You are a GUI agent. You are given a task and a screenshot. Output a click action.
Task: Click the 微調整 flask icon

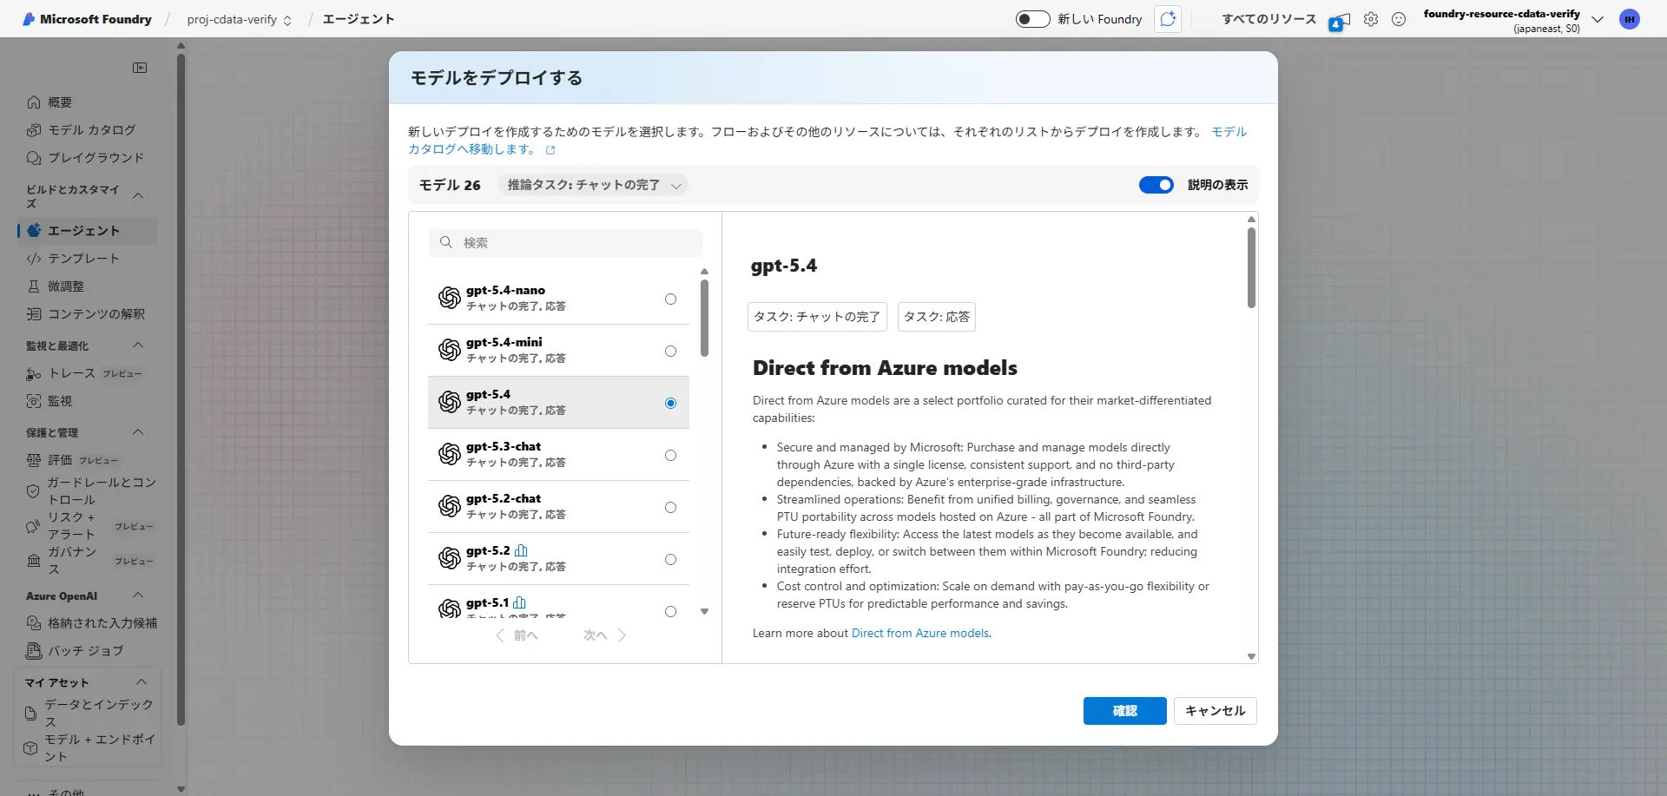click(34, 286)
